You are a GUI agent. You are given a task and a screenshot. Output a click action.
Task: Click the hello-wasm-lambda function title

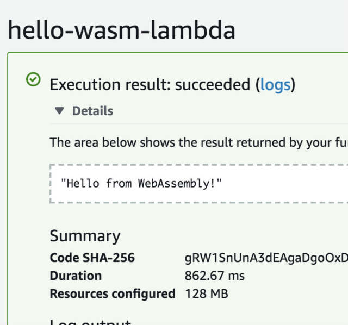(x=121, y=30)
